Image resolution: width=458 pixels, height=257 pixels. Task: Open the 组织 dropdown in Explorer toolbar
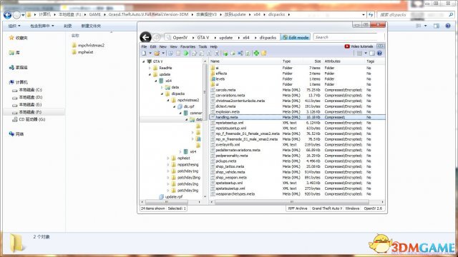(x=14, y=26)
